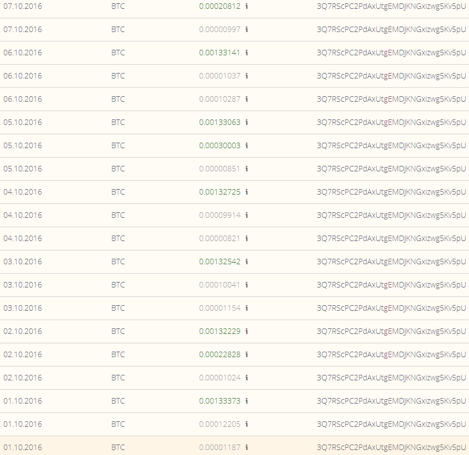Click BTC currency in 0.00012205 row
This screenshot has height=455, width=469.
click(x=118, y=424)
